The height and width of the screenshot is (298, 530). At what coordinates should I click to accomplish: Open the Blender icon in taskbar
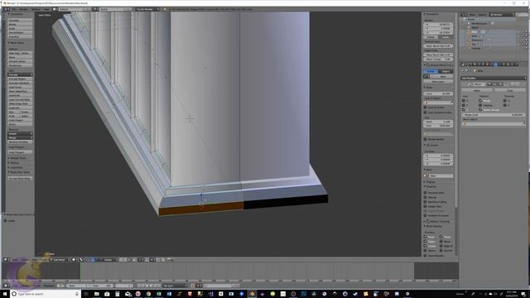tap(252, 294)
